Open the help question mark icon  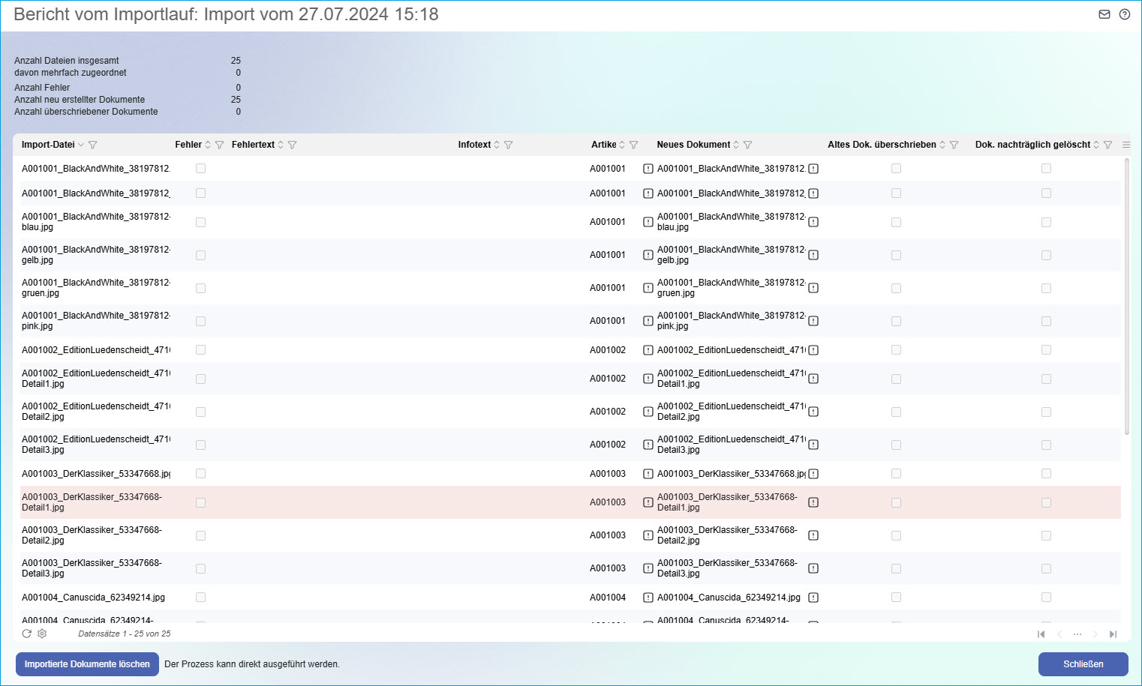1124,14
